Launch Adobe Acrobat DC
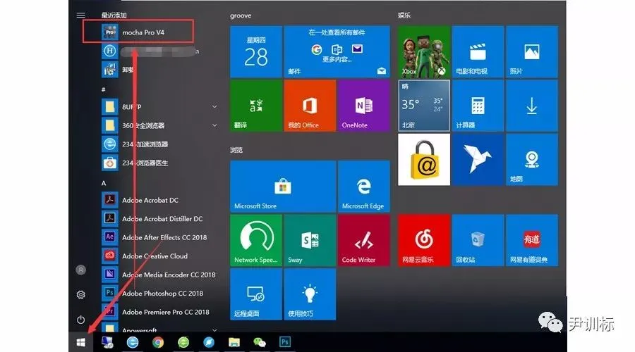The height and width of the screenshot is (352, 635). point(160,200)
